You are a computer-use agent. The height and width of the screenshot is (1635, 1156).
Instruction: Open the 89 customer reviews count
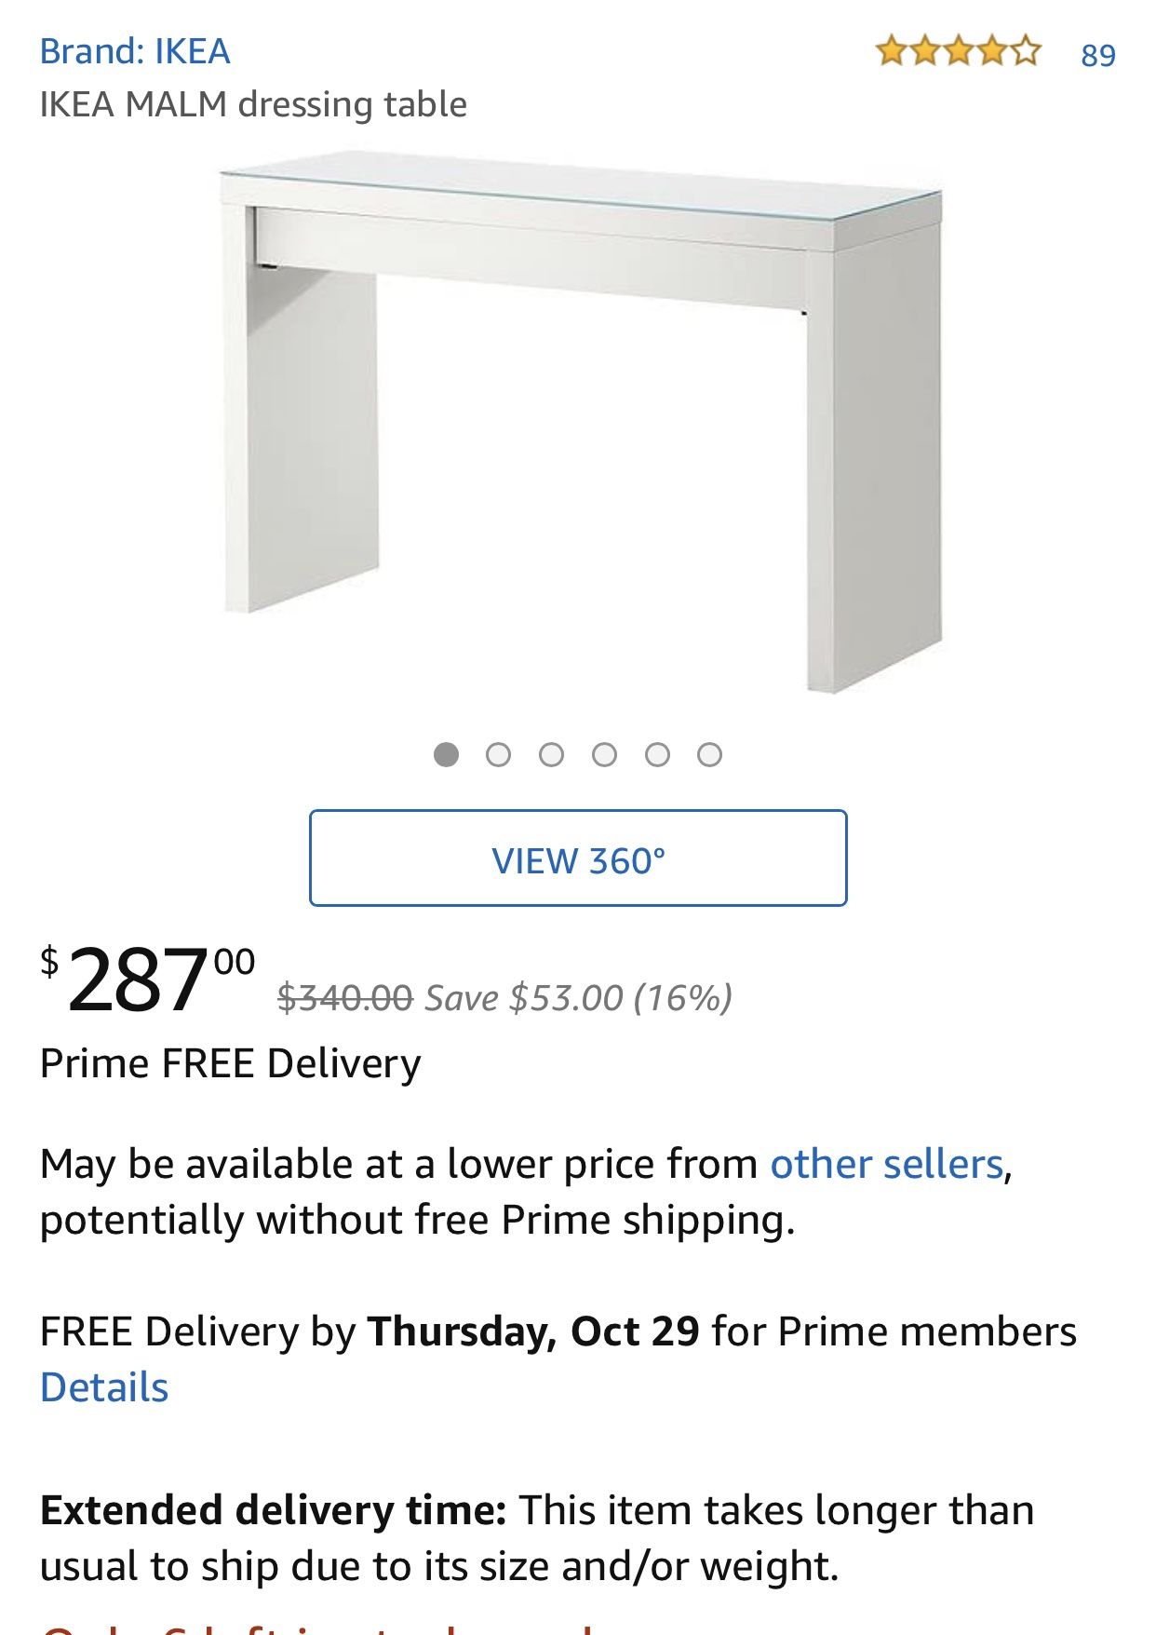click(1098, 56)
